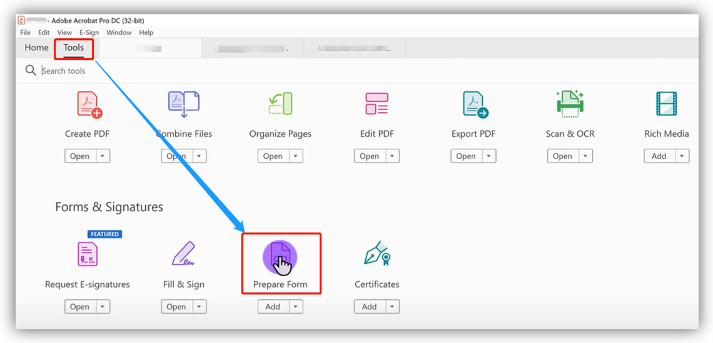Expand the Fill & Sign dropdown arrow
Viewport: 713px width, 343px height.
coord(199,307)
